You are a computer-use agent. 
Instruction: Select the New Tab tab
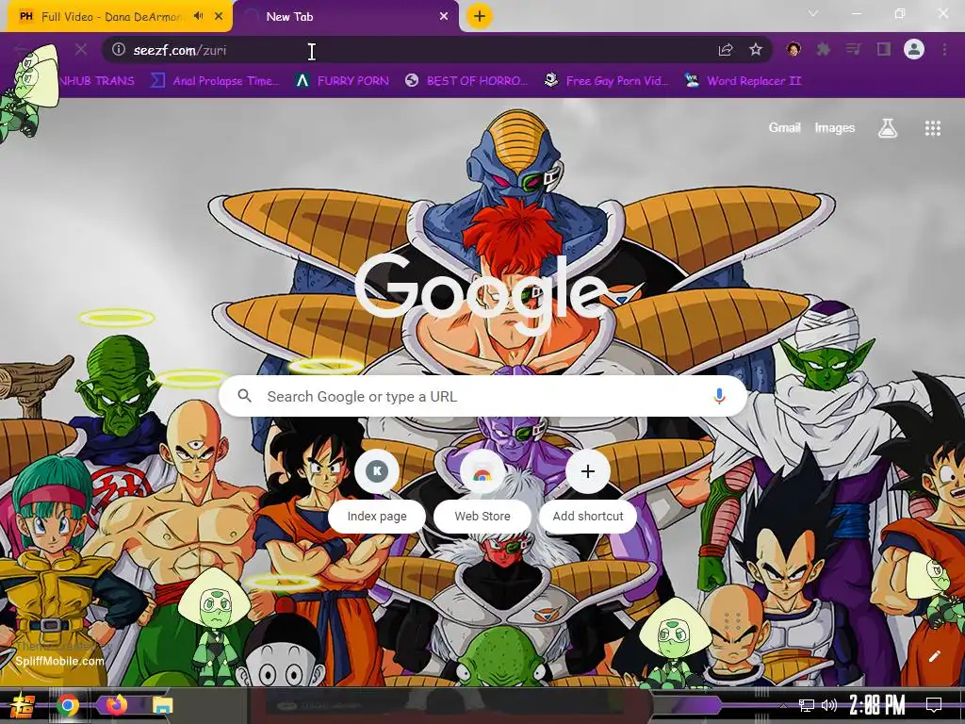pos(345,17)
